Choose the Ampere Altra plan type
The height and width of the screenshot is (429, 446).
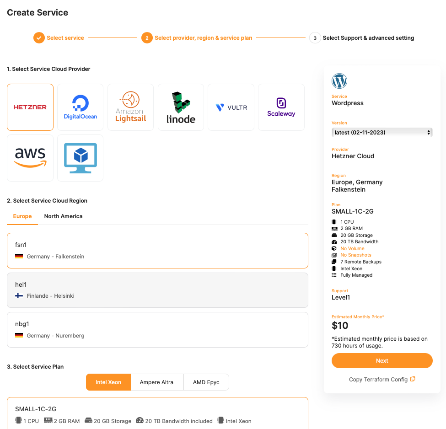[x=156, y=382]
